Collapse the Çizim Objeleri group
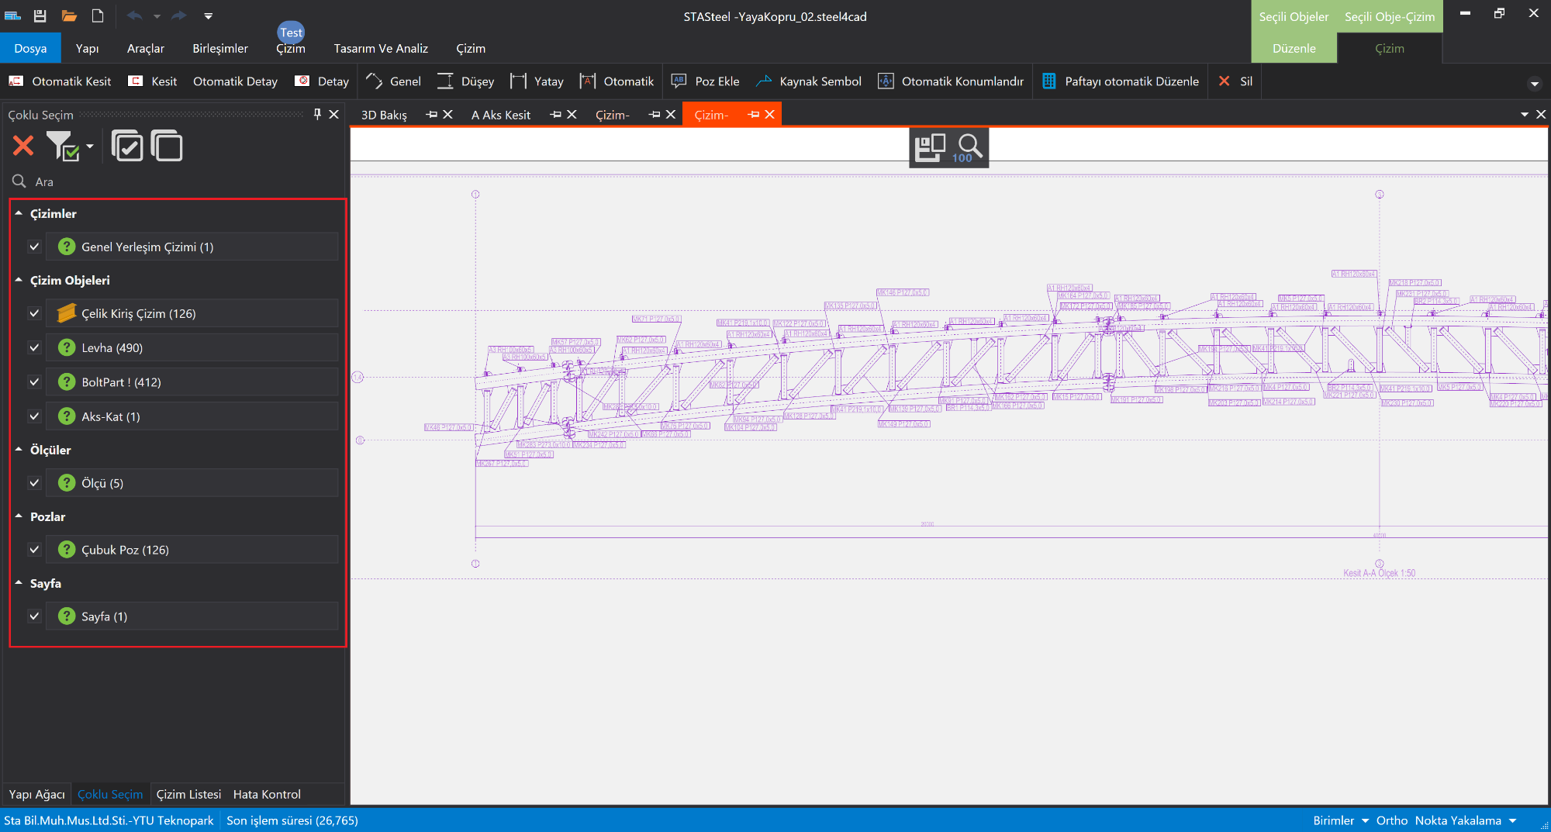This screenshot has height=832, width=1551. (19, 280)
